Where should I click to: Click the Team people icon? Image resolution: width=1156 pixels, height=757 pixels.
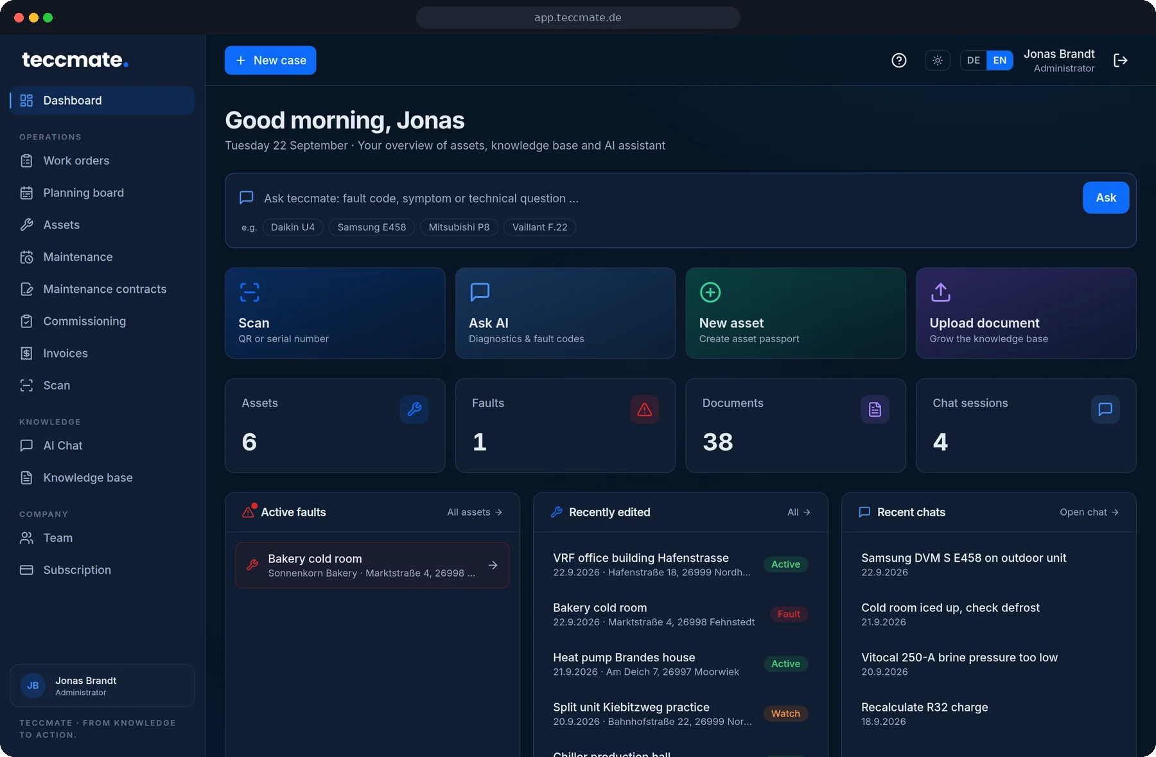26,538
